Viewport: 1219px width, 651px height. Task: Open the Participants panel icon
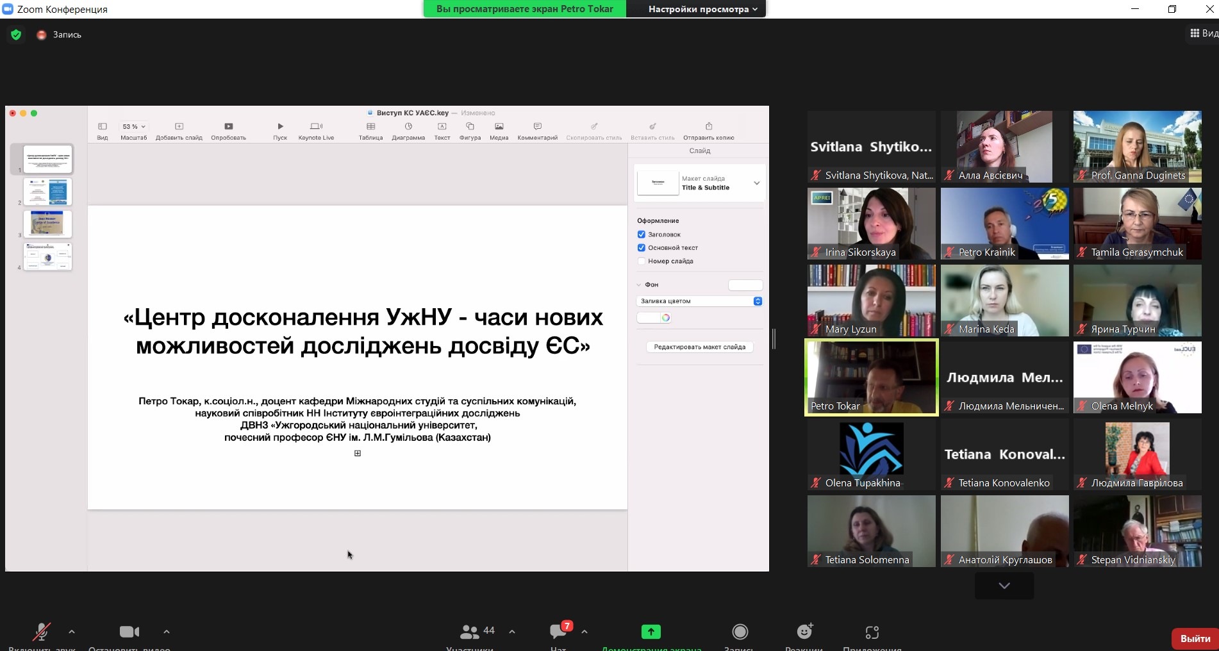click(470, 632)
